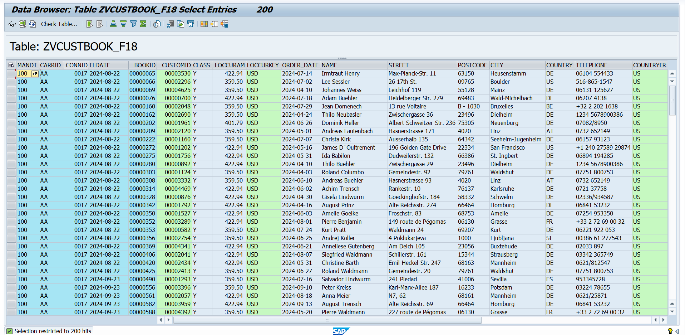Export to spreadsheet icon
This screenshot has height=335, width=685.
[171, 24]
